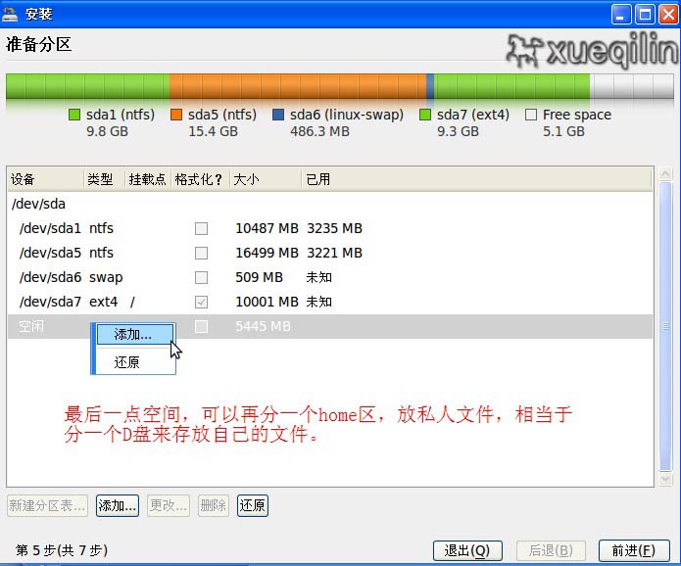
Task: Click the 添加... button below the list
Action: coord(118,505)
